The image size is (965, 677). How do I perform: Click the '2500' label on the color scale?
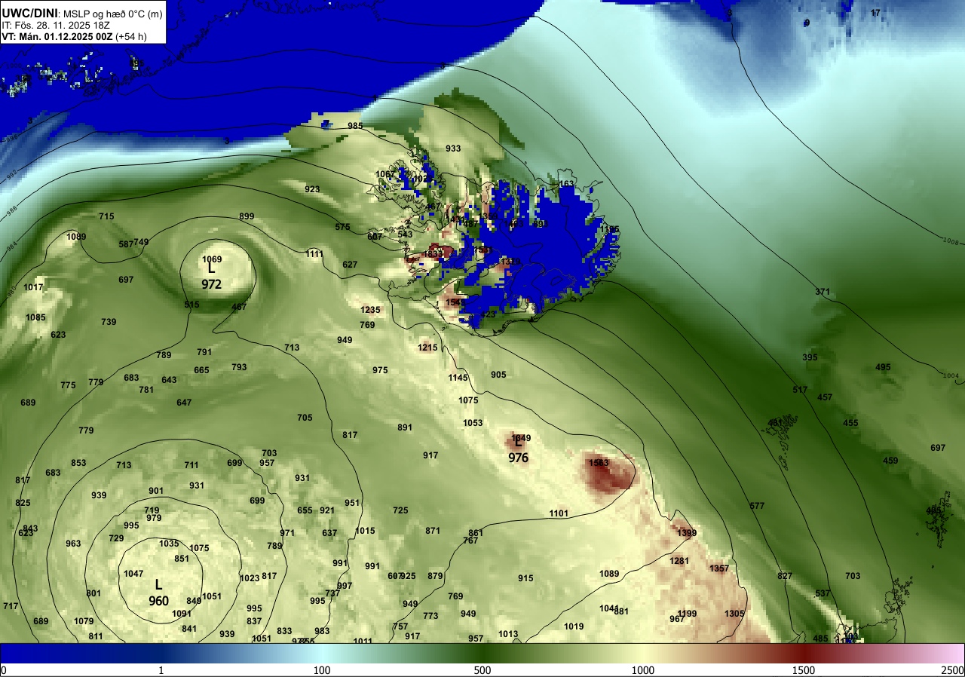point(954,670)
